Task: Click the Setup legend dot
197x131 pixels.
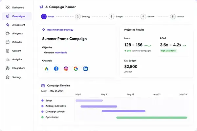Action: pos(42,101)
